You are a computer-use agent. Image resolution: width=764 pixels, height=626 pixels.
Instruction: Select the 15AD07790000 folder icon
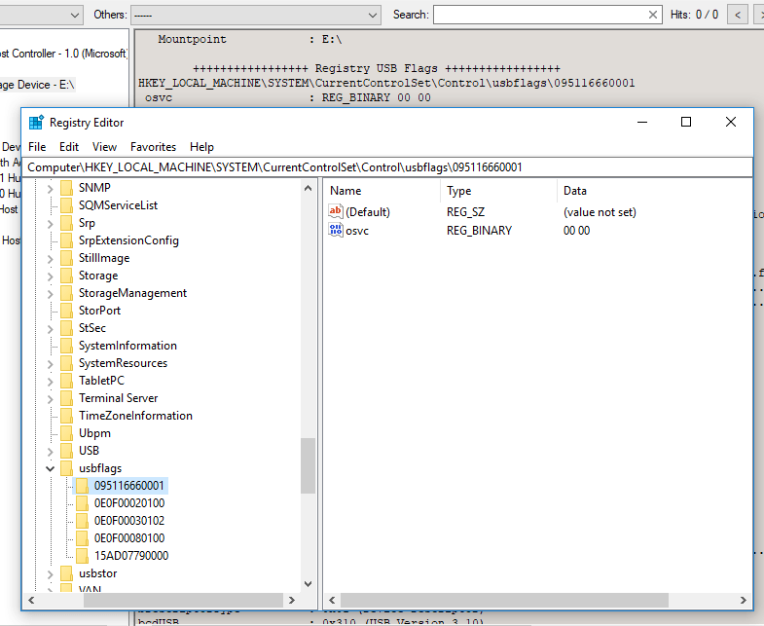pyautogui.click(x=83, y=556)
